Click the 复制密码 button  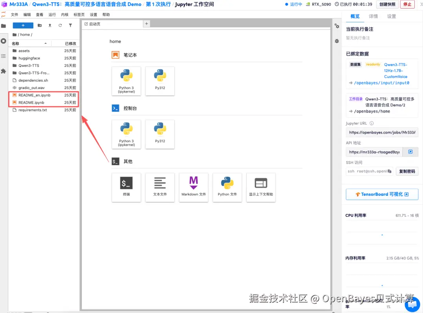[x=407, y=171]
